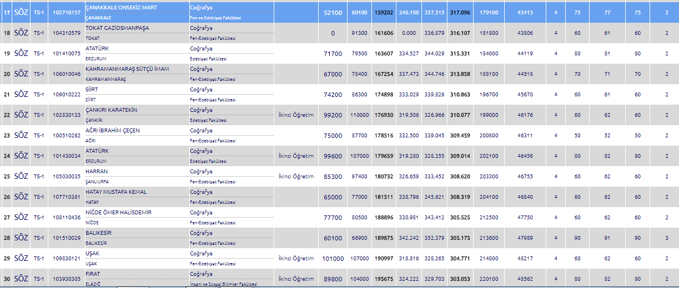Click the Fen ve Edebiyat Fakültesi text

pos(216,18)
